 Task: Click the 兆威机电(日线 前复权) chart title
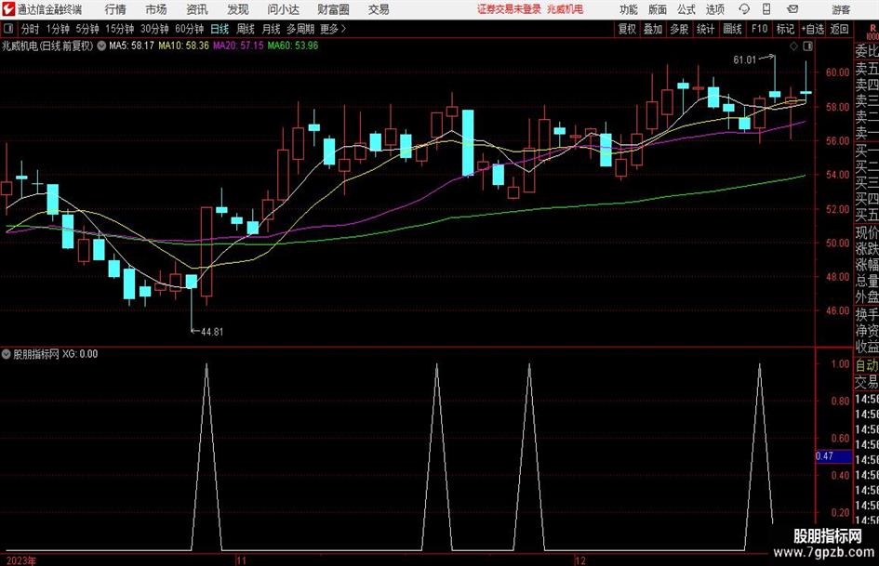47,46
